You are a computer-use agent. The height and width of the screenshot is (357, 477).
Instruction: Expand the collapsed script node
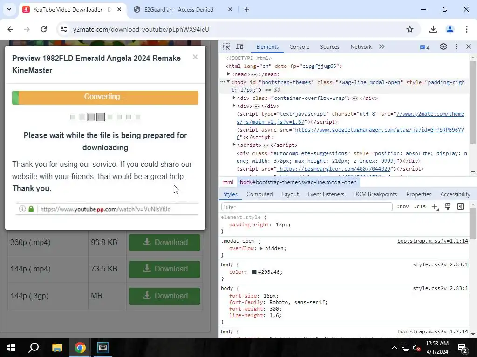pyautogui.click(x=234, y=145)
